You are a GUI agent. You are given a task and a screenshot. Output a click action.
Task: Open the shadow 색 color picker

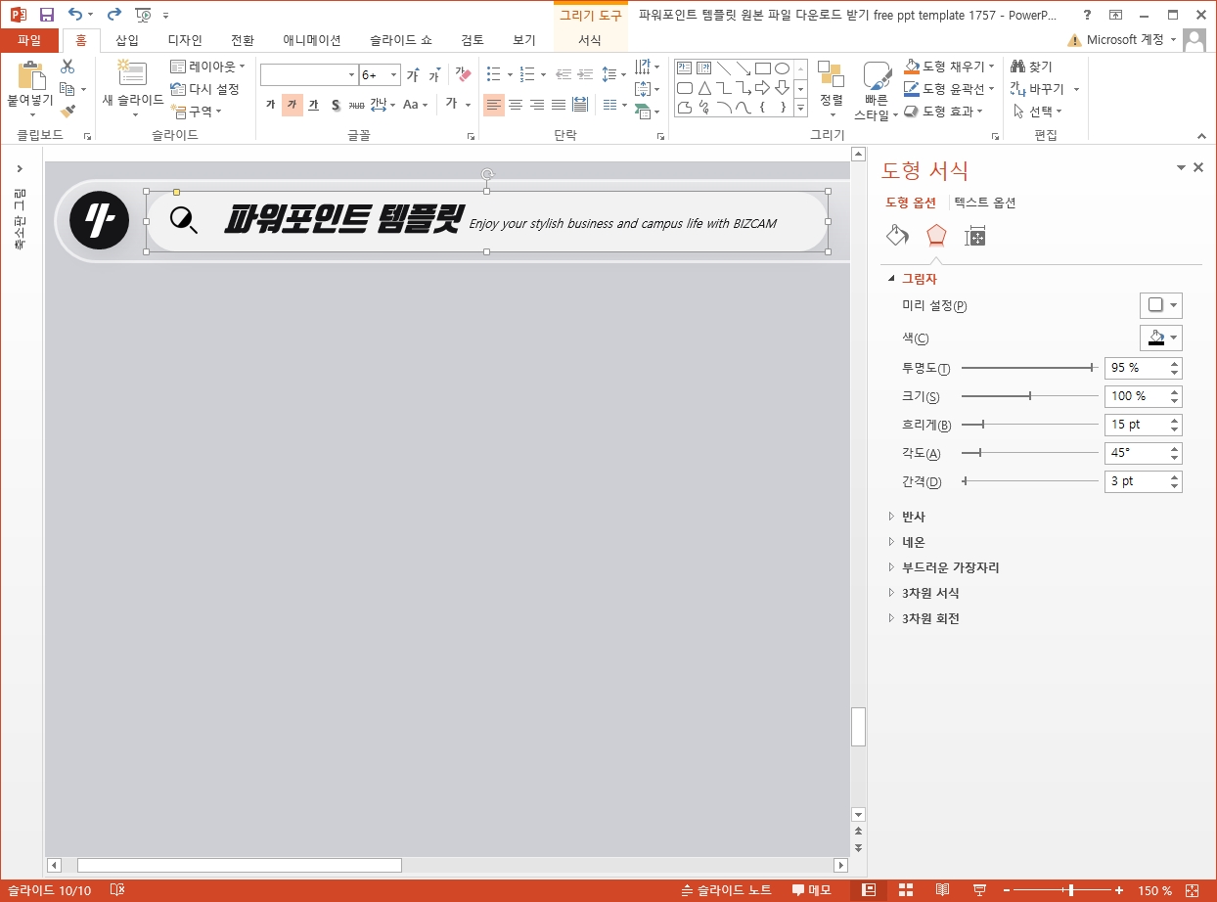coord(1161,338)
